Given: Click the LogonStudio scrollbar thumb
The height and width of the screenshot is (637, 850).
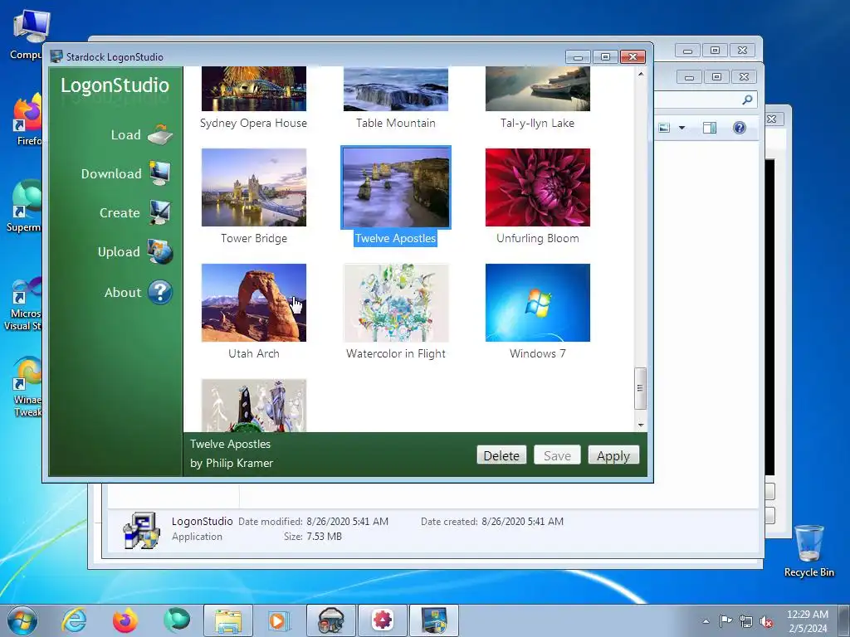Looking at the screenshot, I should 640,388.
